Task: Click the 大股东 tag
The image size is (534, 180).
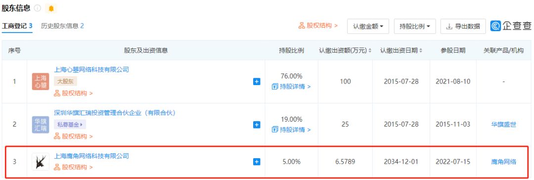Action: (x=65, y=81)
